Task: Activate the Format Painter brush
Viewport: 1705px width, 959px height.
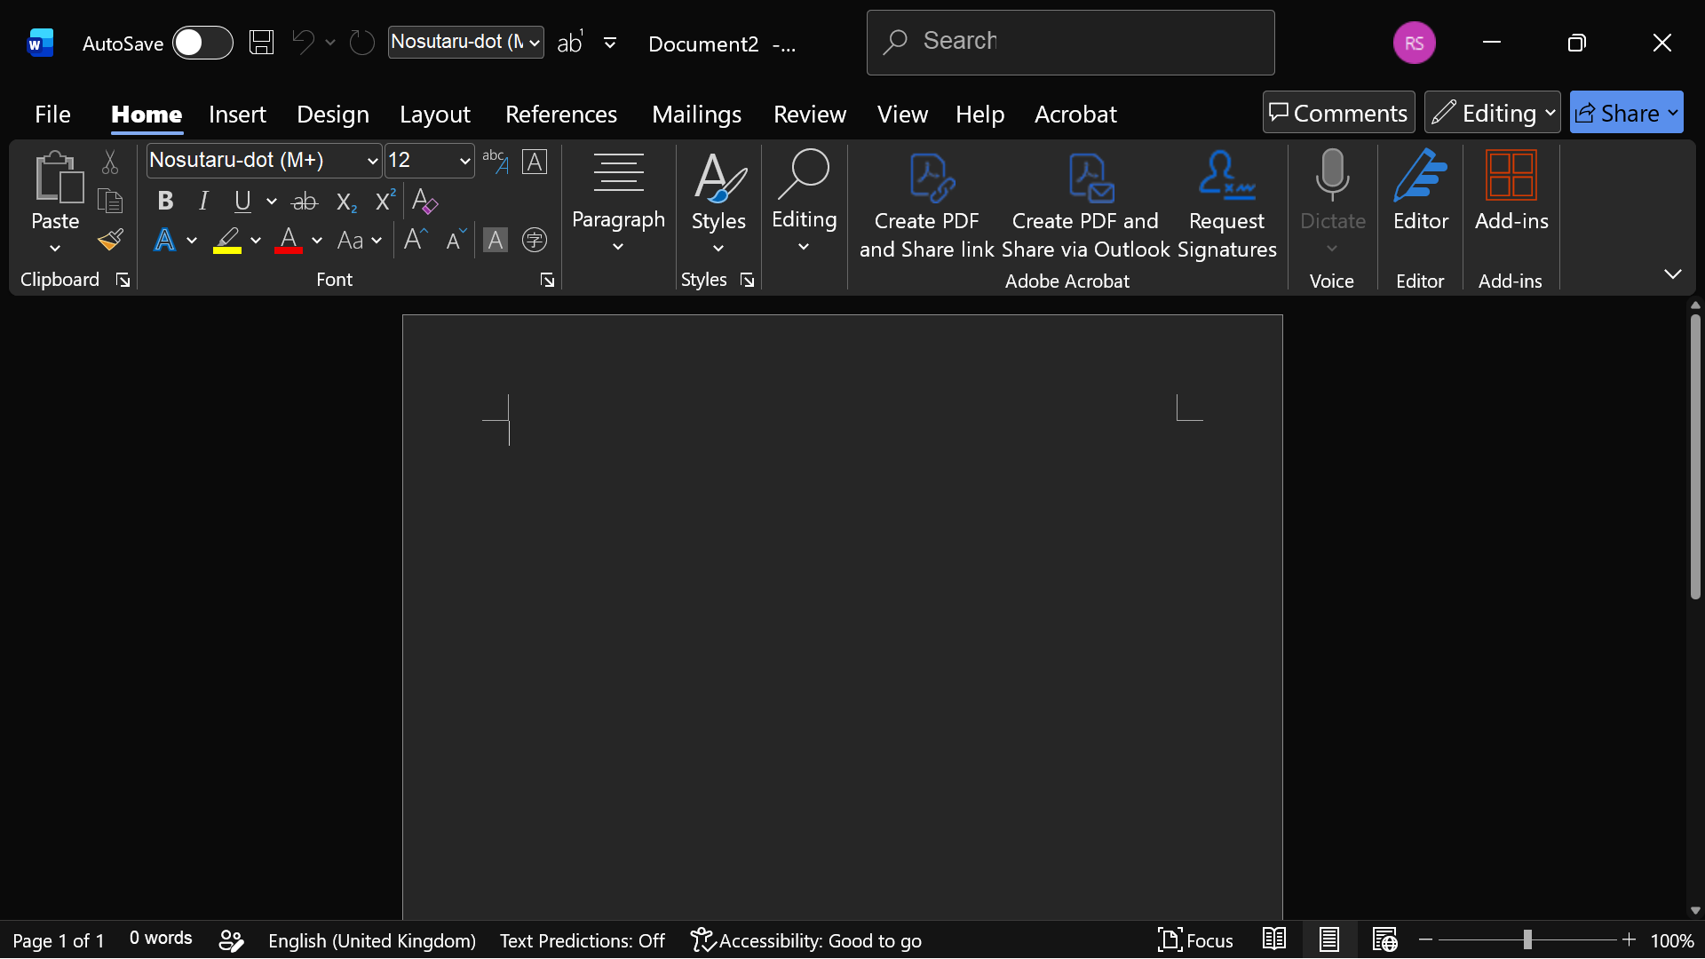Action: pos(110,240)
